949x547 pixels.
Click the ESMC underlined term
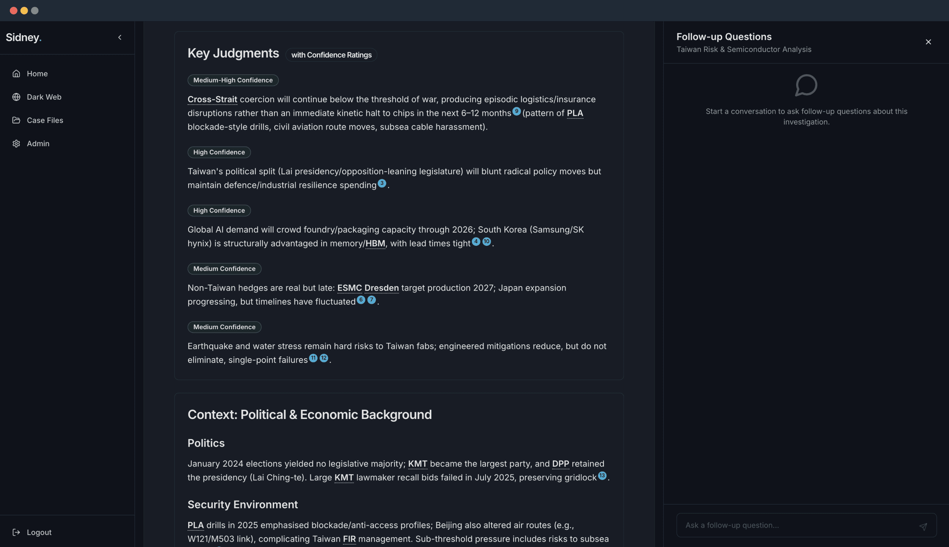coord(349,288)
